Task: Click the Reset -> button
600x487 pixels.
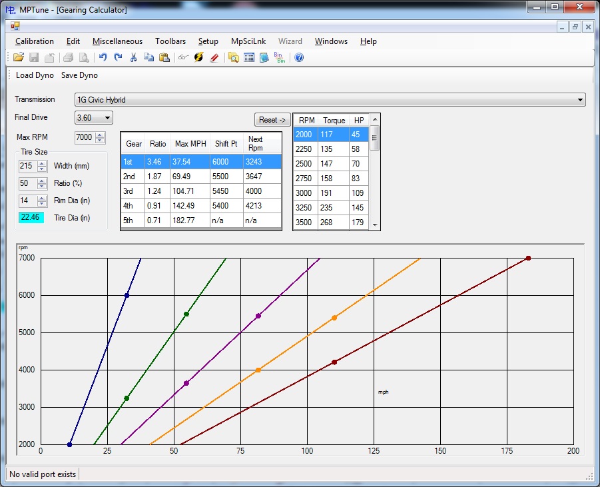Action: [272, 120]
